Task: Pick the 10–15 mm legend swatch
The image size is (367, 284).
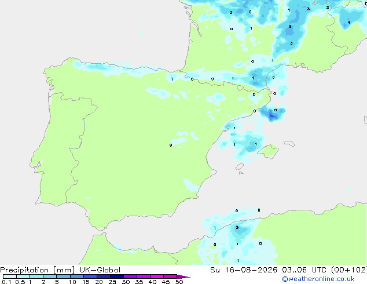Action: (x=77, y=276)
